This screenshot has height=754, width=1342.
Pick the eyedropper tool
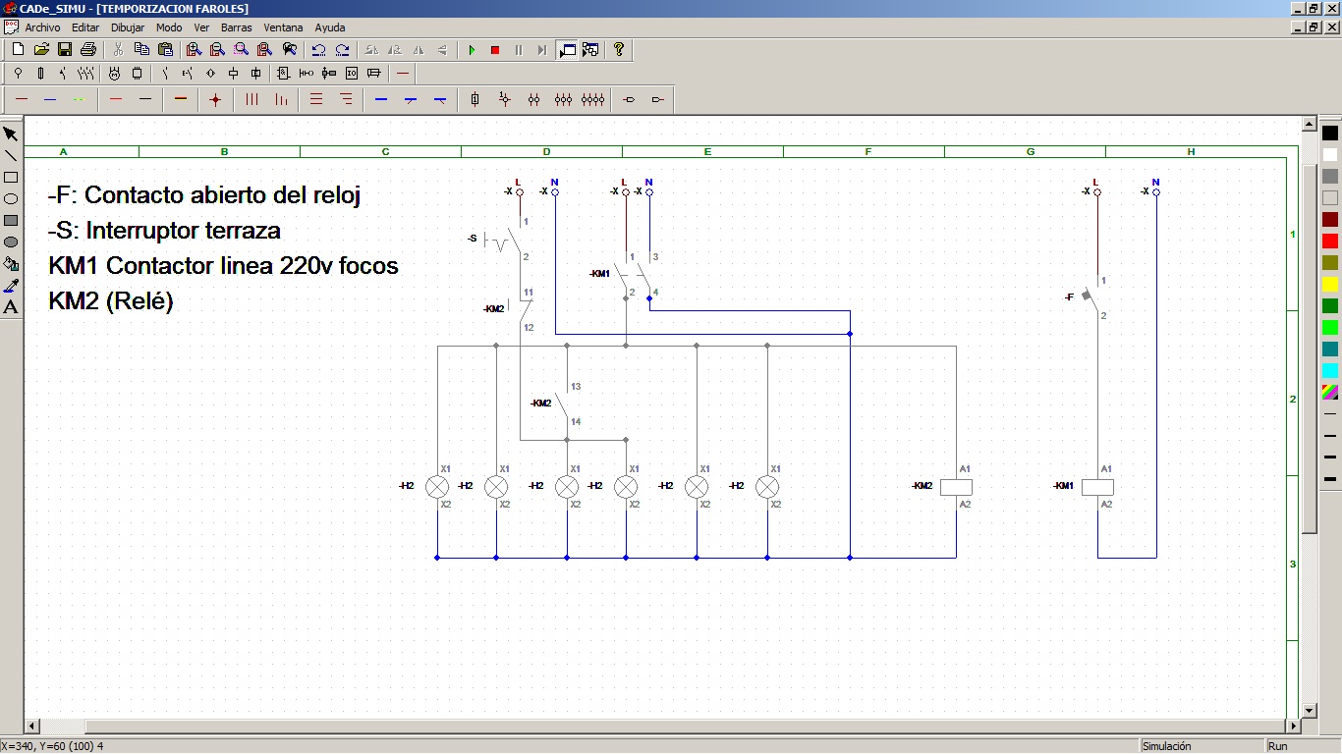pyautogui.click(x=11, y=286)
